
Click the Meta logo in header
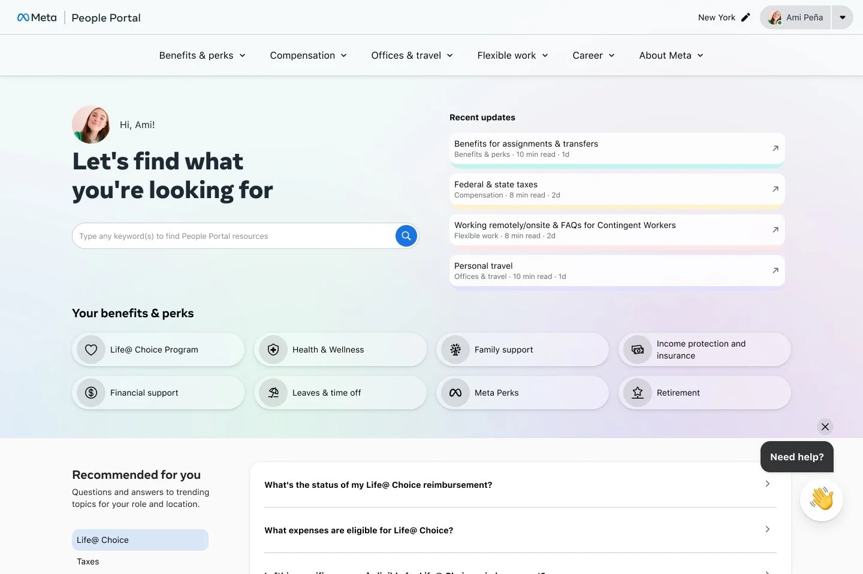click(37, 17)
